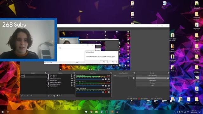Add a new scene in the Scenes panel
The image size is (203, 114).
pyautogui.click(x=22, y=96)
